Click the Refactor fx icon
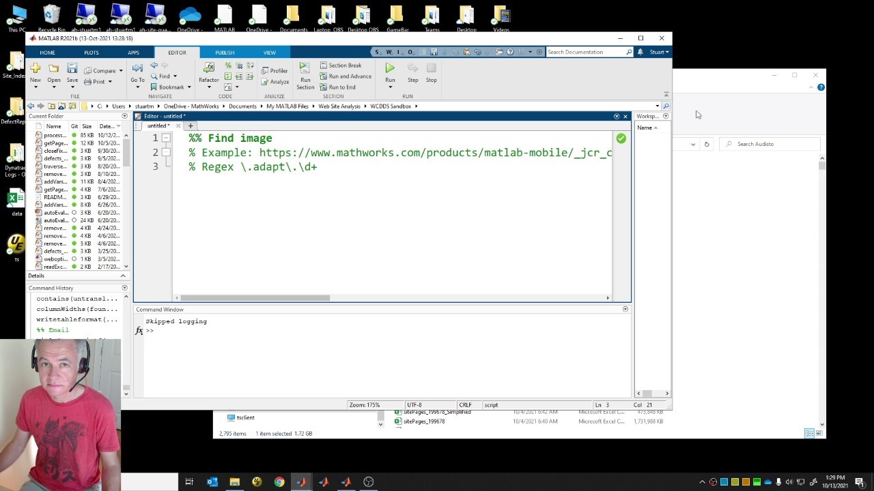The width and height of the screenshot is (874, 491). tap(209, 68)
